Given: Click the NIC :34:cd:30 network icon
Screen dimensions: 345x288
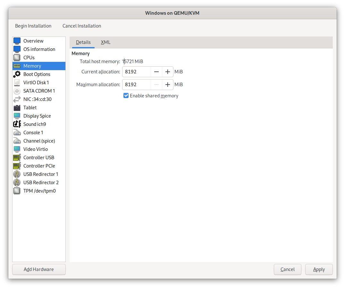Looking at the screenshot, I should (x=17, y=99).
